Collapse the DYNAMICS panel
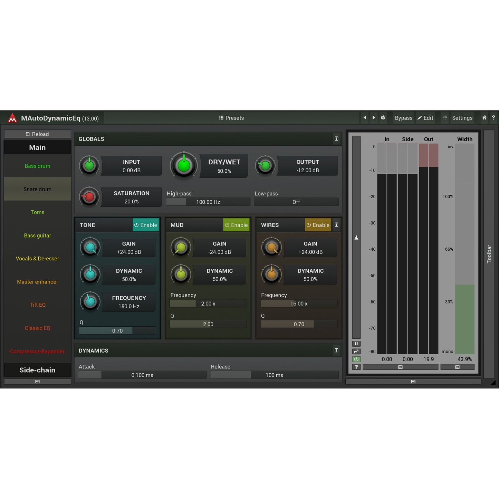This screenshot has height=499, width=499. point(336,351)
